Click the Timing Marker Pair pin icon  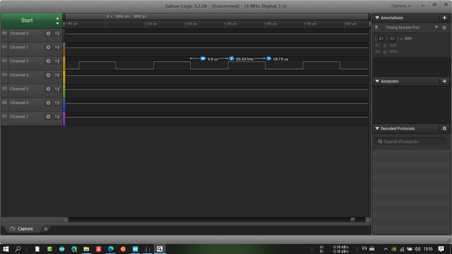[x=376, y=28]
